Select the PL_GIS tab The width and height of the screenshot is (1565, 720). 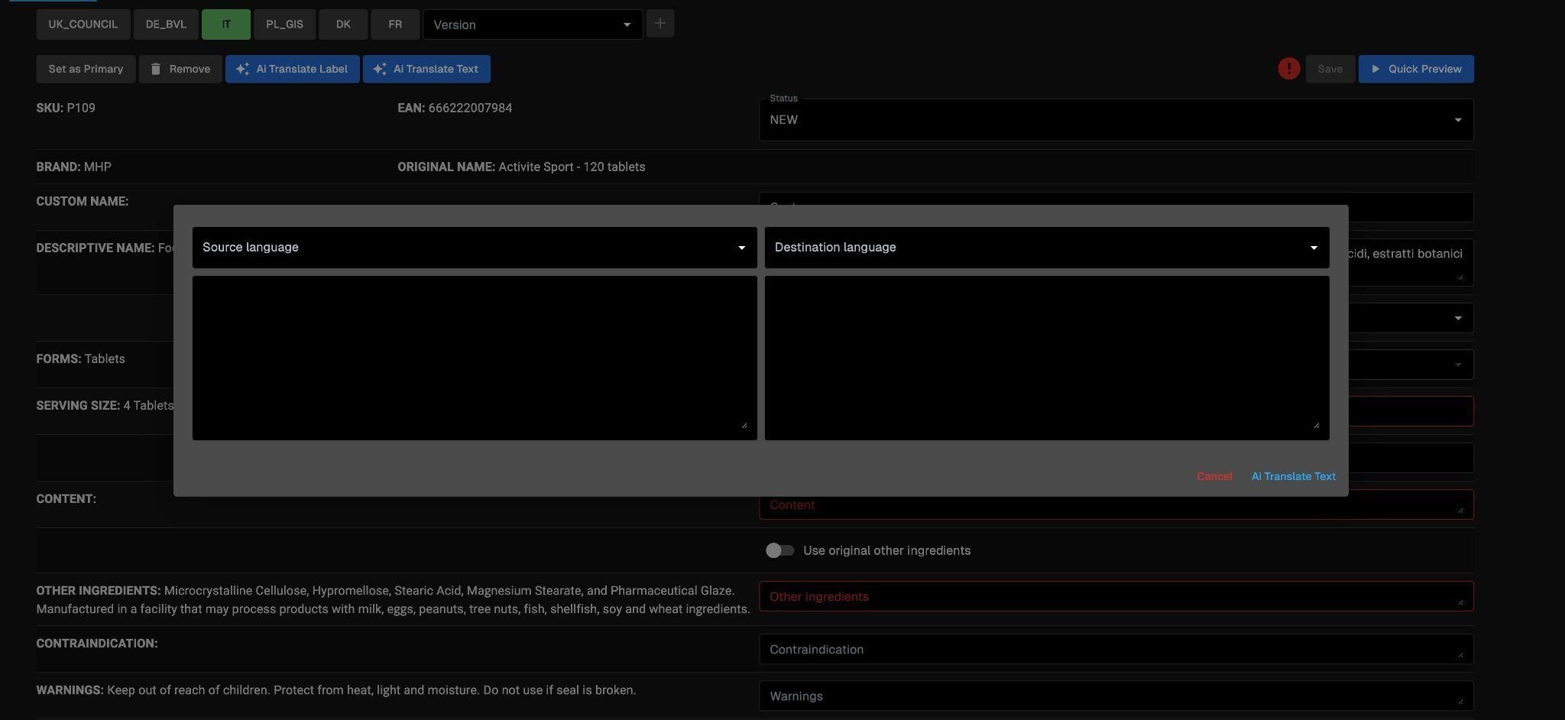284,24
